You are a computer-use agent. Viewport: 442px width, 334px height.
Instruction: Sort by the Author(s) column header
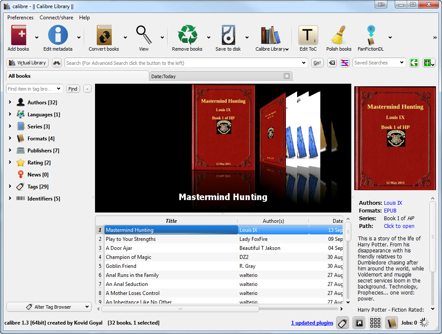coord(273,221)
